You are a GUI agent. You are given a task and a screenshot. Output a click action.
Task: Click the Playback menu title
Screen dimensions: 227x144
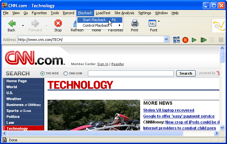click(x=85, y=13)
